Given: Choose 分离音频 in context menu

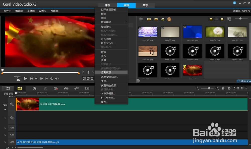Looking at the screenshot, I should (111, 72).
